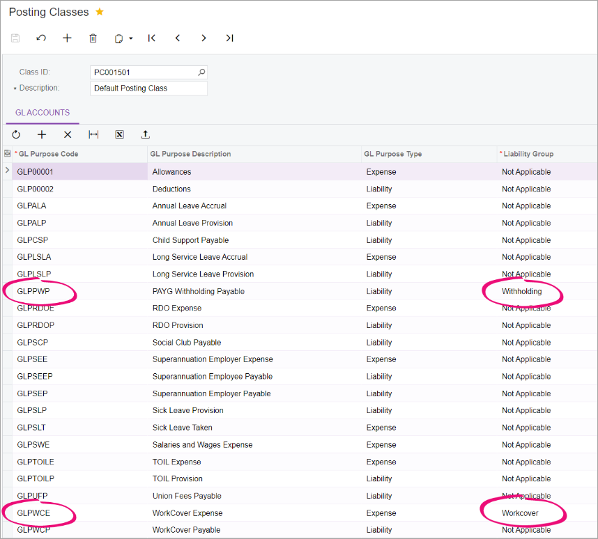598x539 pixels.
Task: Go to the previous record
Action: click(x=178, y=38)
